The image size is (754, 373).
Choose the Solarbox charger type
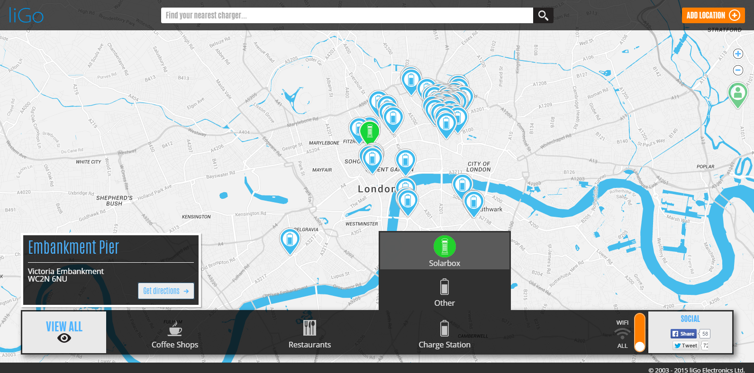[445, 251]
